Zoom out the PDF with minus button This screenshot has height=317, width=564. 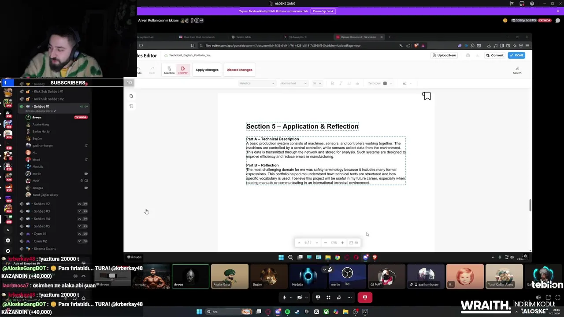click(325, 243)
